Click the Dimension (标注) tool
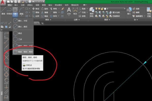 click(75, 11)
